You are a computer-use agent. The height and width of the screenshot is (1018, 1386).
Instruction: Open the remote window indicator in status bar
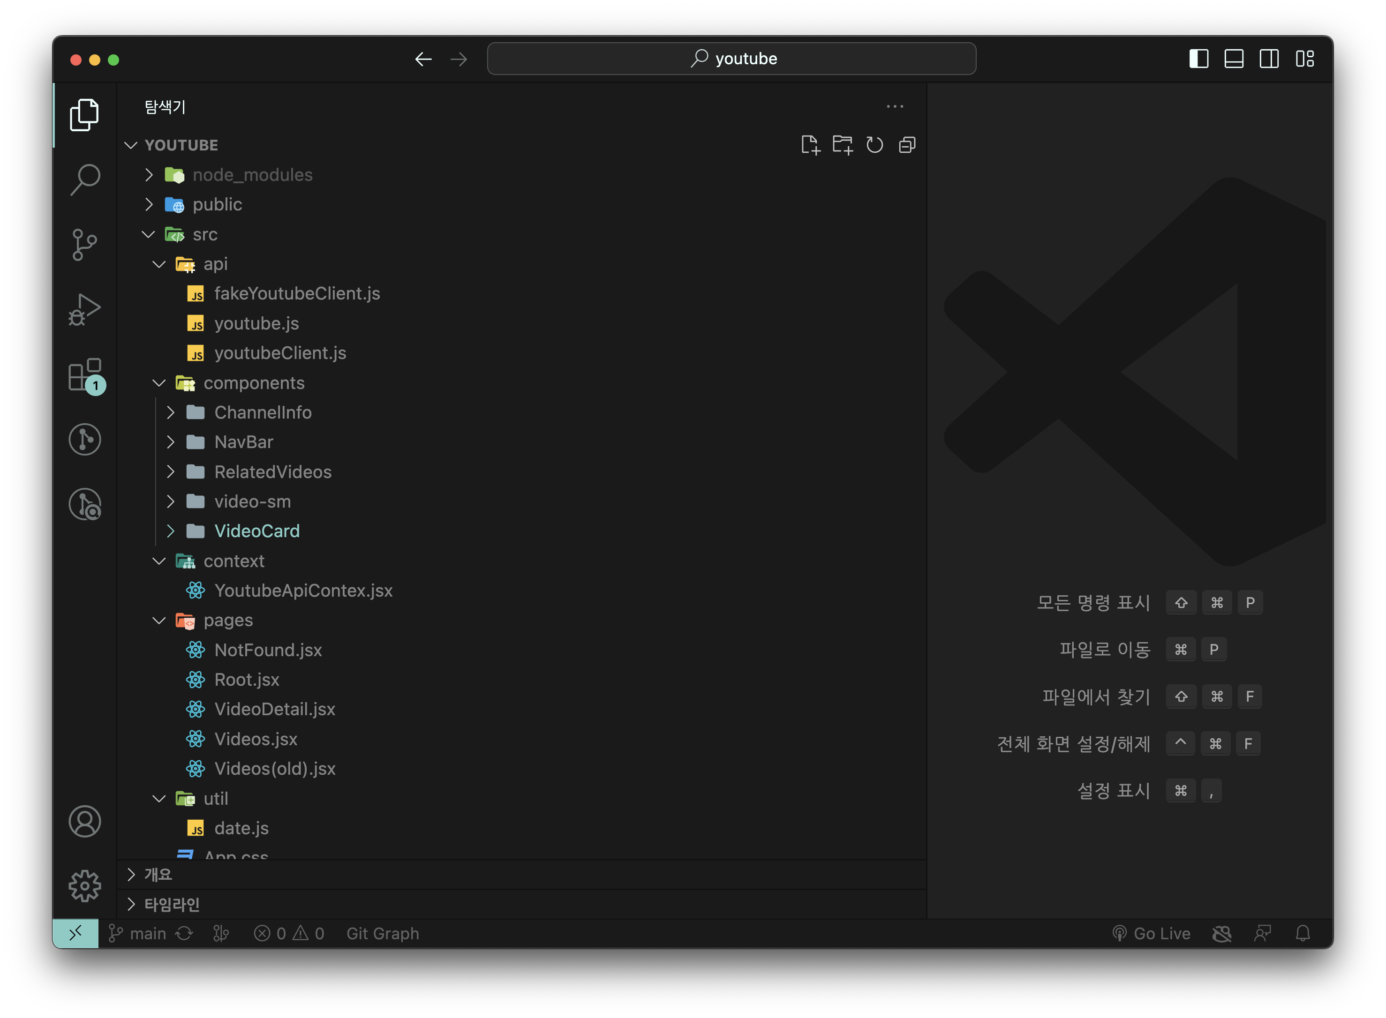[75, 934]
